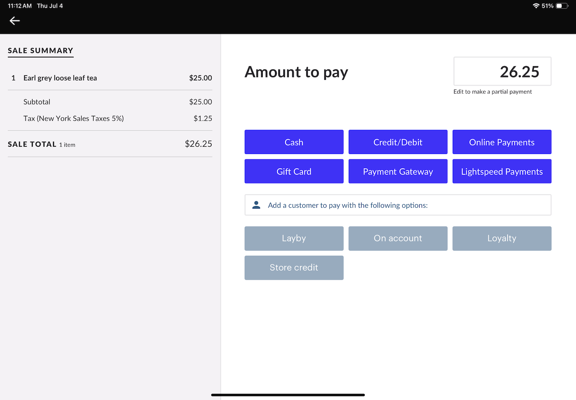Edit the 26.25 amount to pay field
This screenshot has height=400, width=576.
(502, 72)
